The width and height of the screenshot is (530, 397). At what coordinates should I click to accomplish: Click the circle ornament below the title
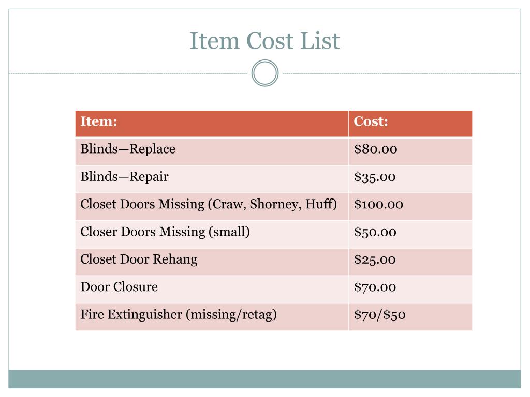point(265,73)
